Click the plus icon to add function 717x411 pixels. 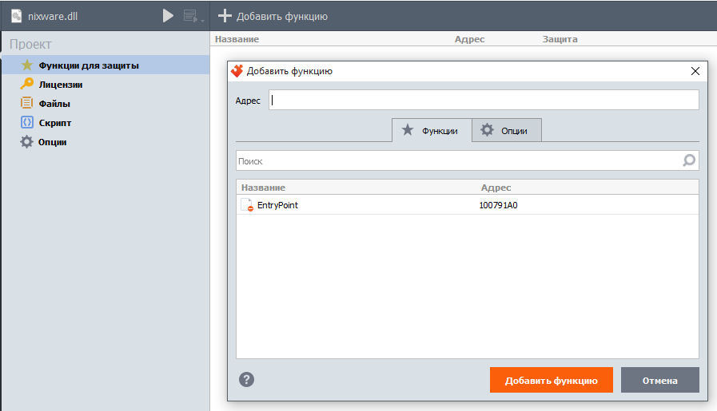(225, 16)
